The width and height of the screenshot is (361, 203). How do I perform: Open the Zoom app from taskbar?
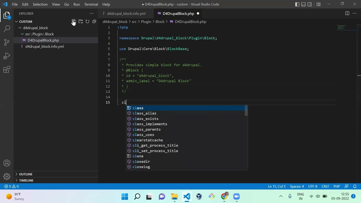(x=236, y=197)
